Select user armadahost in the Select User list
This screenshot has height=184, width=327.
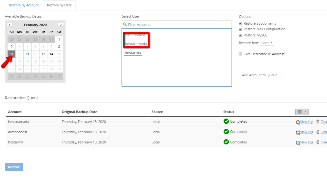pyautogui.click(x=135, y=35)
